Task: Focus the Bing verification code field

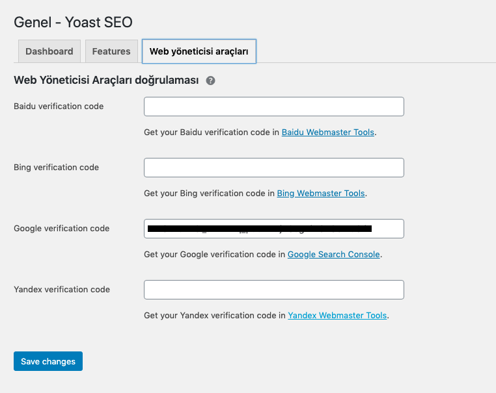Action: tap(274, 168)
